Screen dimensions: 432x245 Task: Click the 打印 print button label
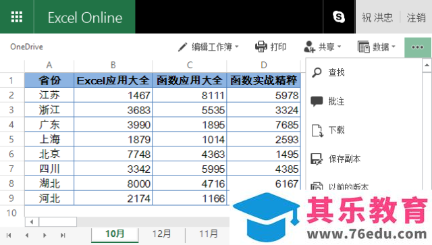point(278,47)
